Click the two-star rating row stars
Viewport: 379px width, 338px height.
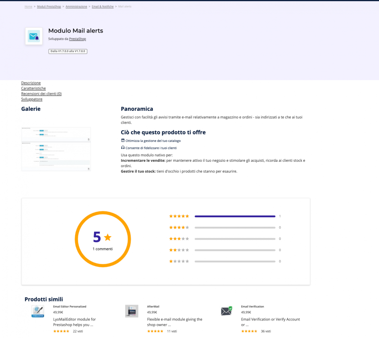(x=179, y=250)
